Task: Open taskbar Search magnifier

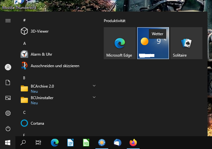Action: [23, 143]
